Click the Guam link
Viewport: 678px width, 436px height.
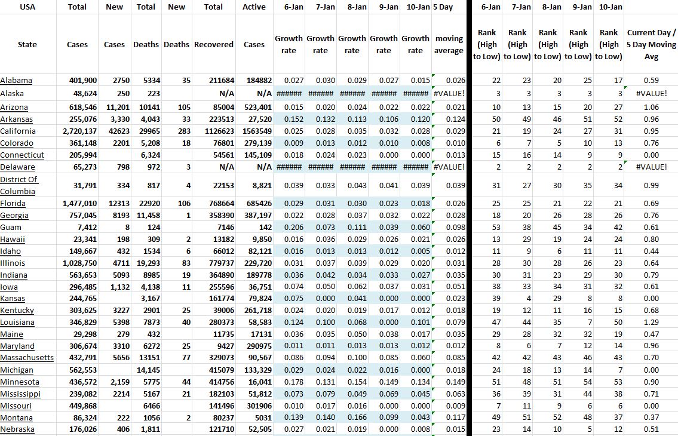pyautogui.click(x=11, y=228)
